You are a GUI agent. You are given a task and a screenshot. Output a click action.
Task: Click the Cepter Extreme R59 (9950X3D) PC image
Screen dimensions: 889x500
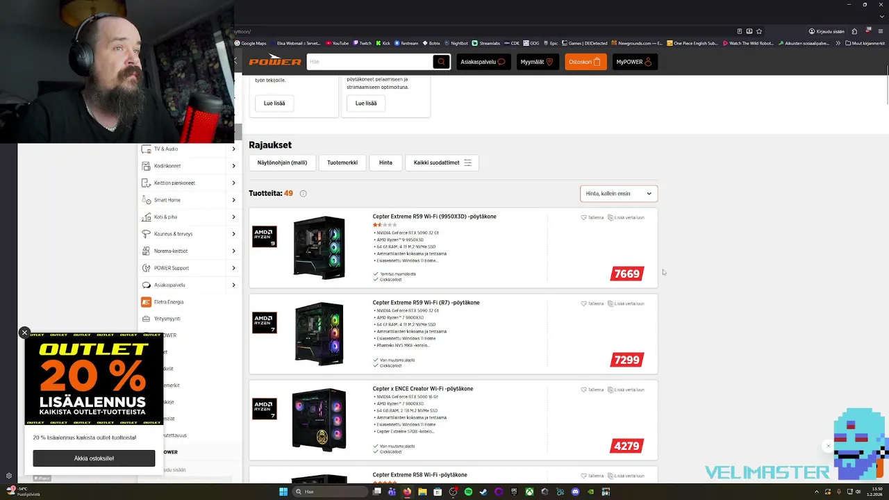click(x=319, y=247)
